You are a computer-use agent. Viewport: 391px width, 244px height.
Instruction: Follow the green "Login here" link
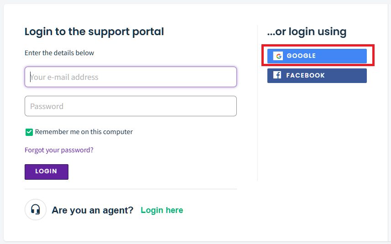click(x=162, y=210)
